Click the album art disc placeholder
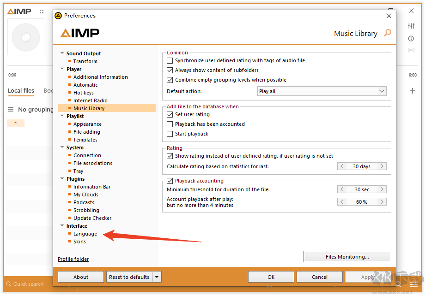425x295 pixels. (26, 37)
